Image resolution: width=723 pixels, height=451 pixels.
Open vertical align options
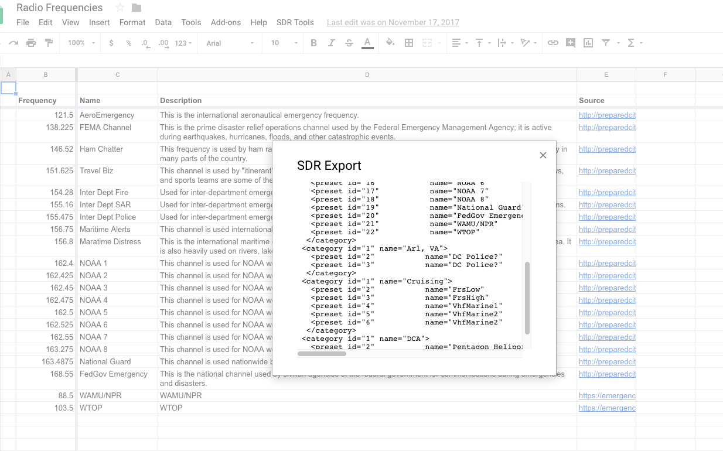click(x=482, y=43)
